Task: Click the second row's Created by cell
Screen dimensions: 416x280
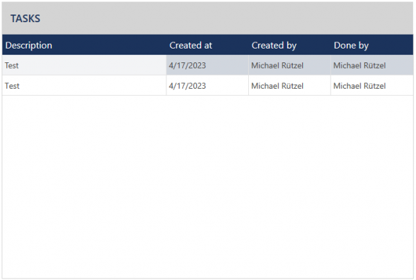Action: [x=277, y=86]
